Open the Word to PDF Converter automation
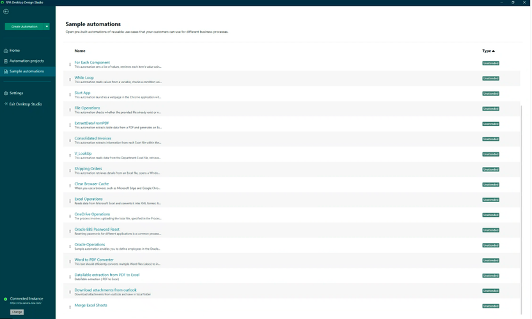This screenshot has width=532, height=319. [94, 260]
